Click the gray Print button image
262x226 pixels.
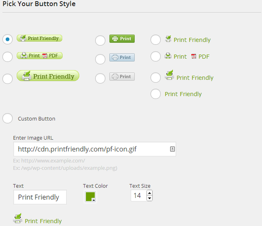pos(122,77)
